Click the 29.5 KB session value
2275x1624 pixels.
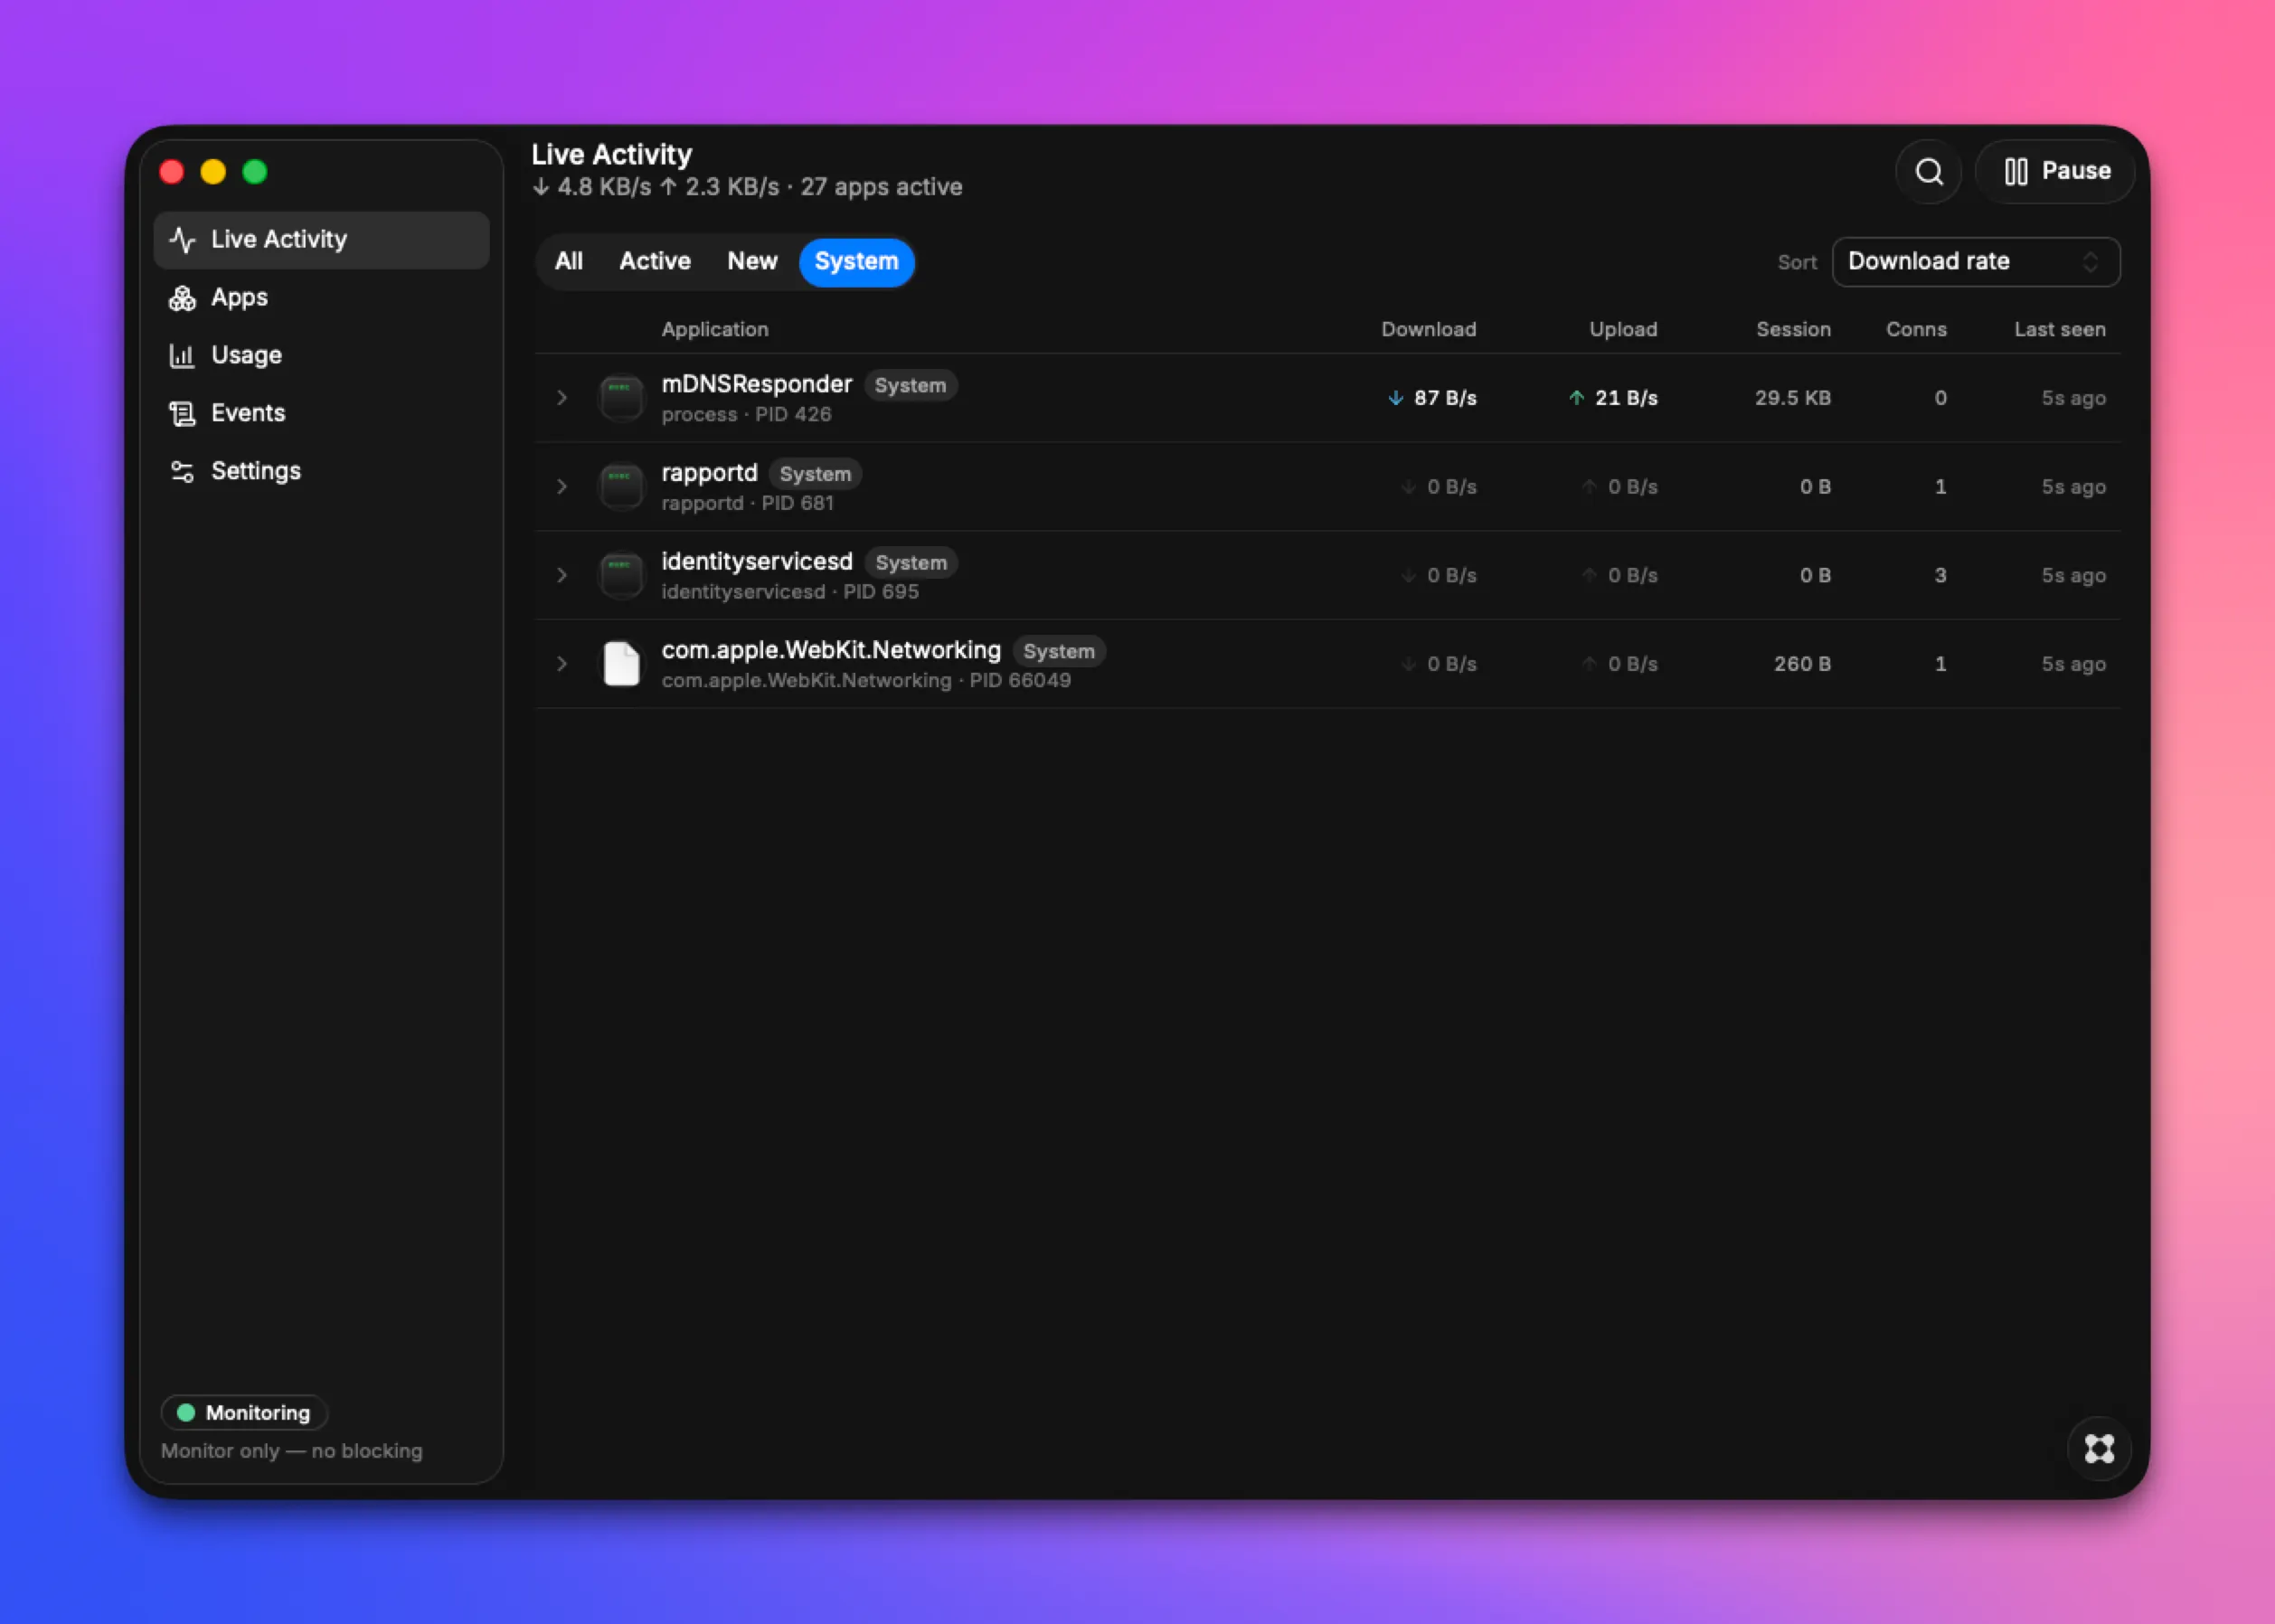[1793, 399]
